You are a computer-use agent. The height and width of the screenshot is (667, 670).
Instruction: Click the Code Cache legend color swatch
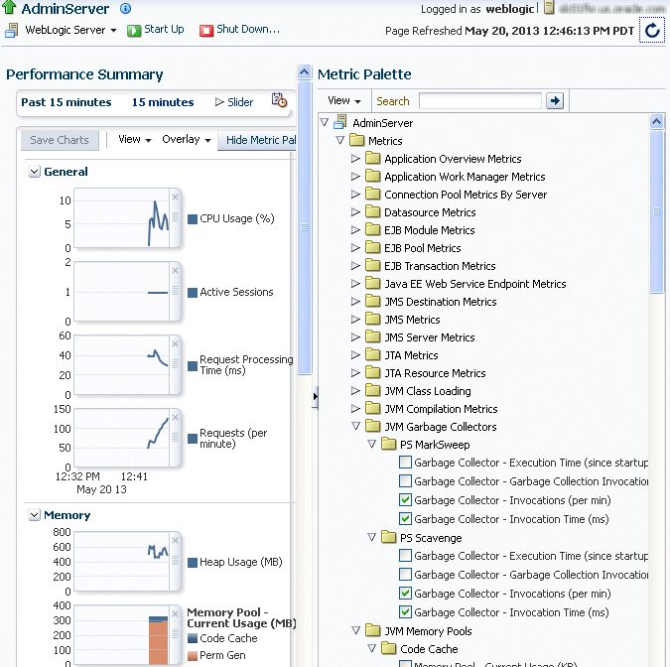pyautogui.click(x=193, y=638)
